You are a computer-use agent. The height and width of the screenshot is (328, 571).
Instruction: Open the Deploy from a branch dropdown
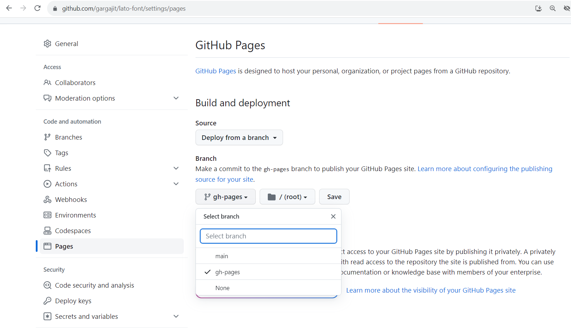point(239,137)
